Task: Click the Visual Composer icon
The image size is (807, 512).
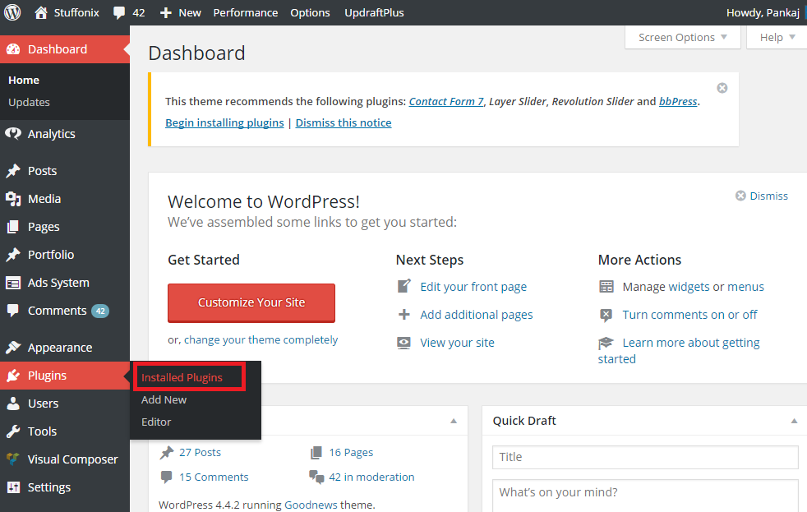Action: (13, 459)
